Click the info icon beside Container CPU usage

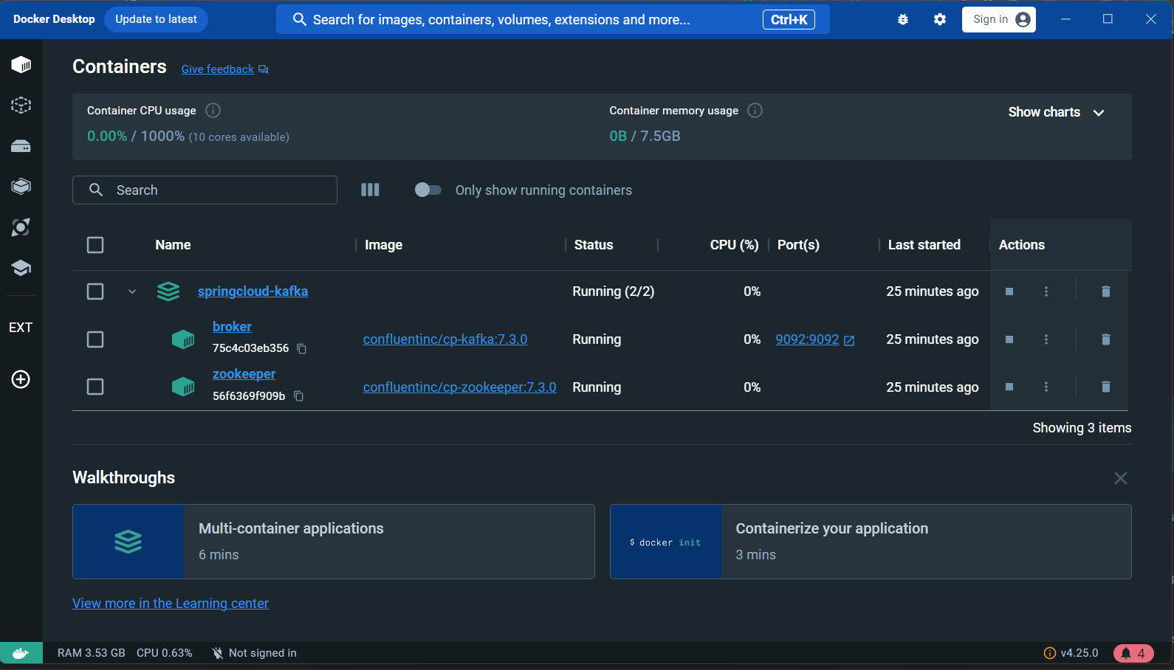coord(213,111)
